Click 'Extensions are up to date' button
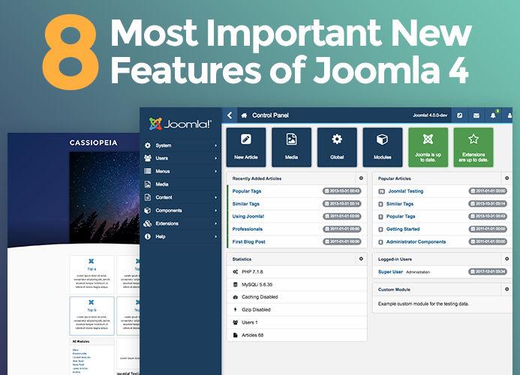The image size is (520, 375). pyautogui.click(x=473, y=146)
